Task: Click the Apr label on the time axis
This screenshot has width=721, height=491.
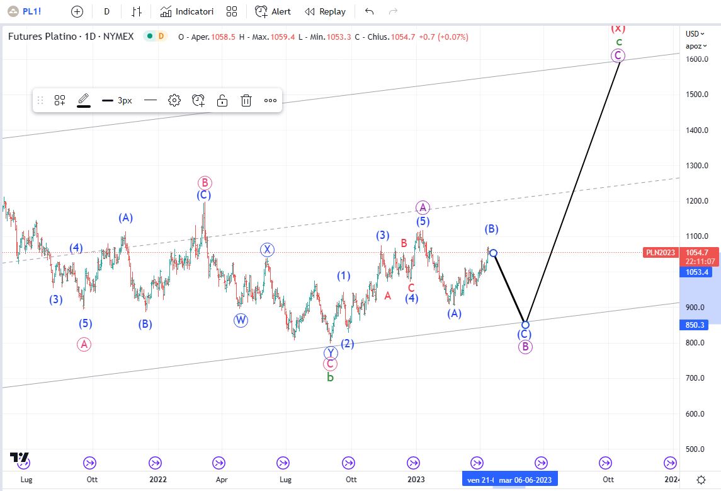Action: [x=222, y=480]
